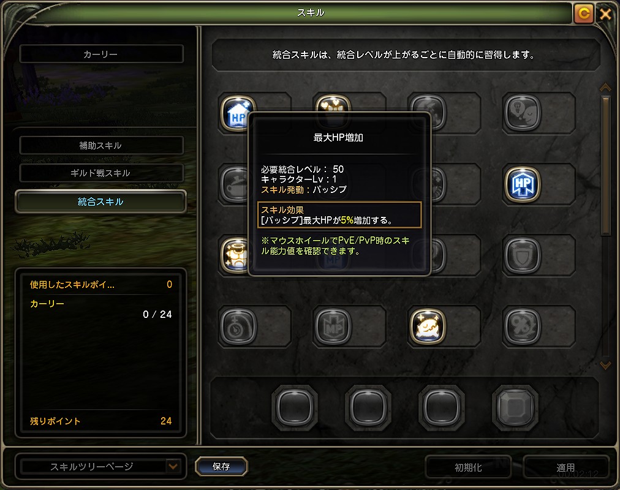
Task: Click the scroll down arrow of skill list
Action: (x=605, y=365)
